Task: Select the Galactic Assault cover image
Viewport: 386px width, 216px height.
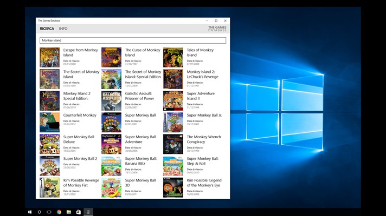Action: (111, 101)
